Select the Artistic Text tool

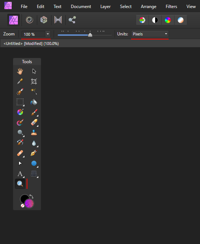[x=20, y=174]
